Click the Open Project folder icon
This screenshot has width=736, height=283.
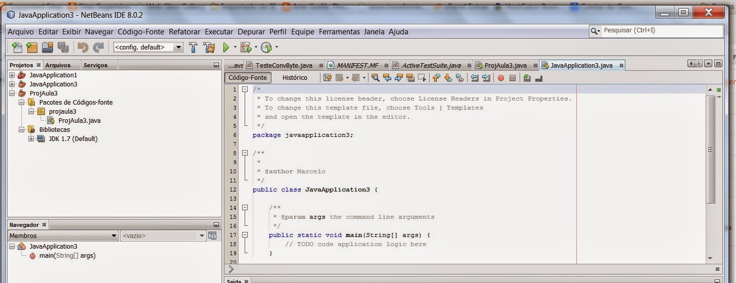coord(48,48)
